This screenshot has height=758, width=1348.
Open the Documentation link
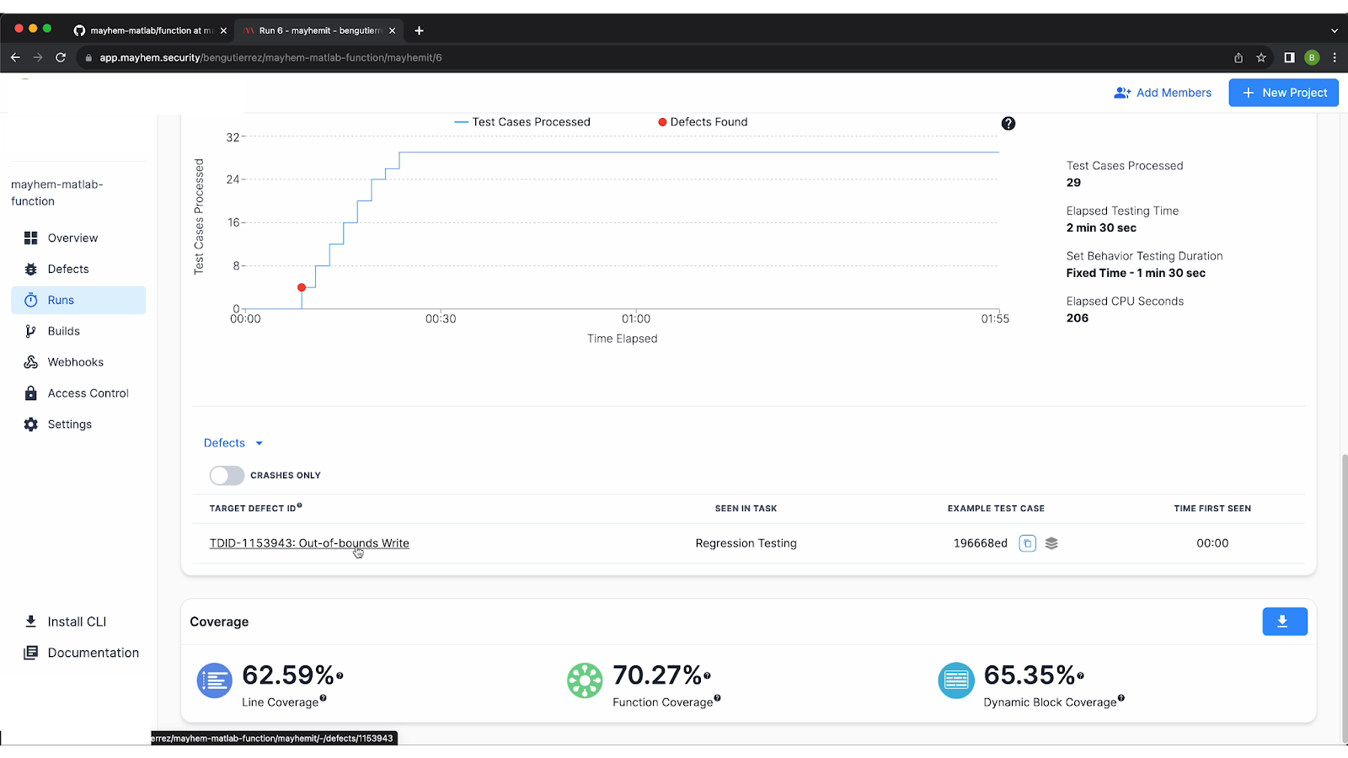coord(94,653)
